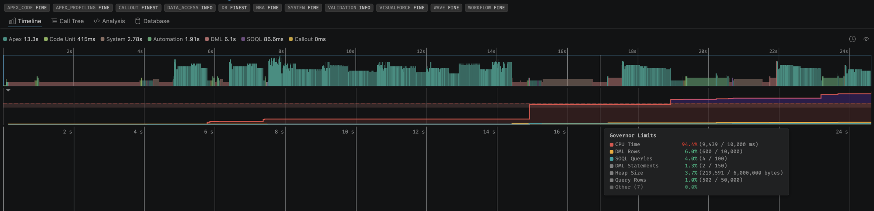Image resolution: width=874 pixels, height=211 pixels.
Task: Click the Timeline bar chart icon
Action: point(12,21)
